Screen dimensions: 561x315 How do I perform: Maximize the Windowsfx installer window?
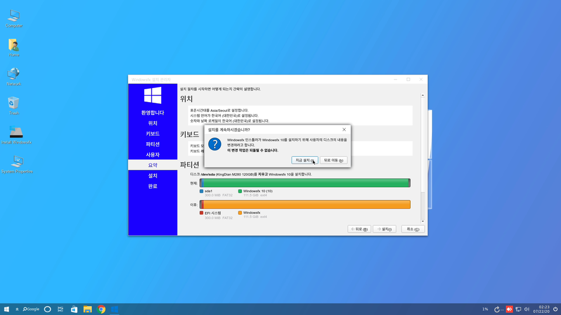(408, 80)
